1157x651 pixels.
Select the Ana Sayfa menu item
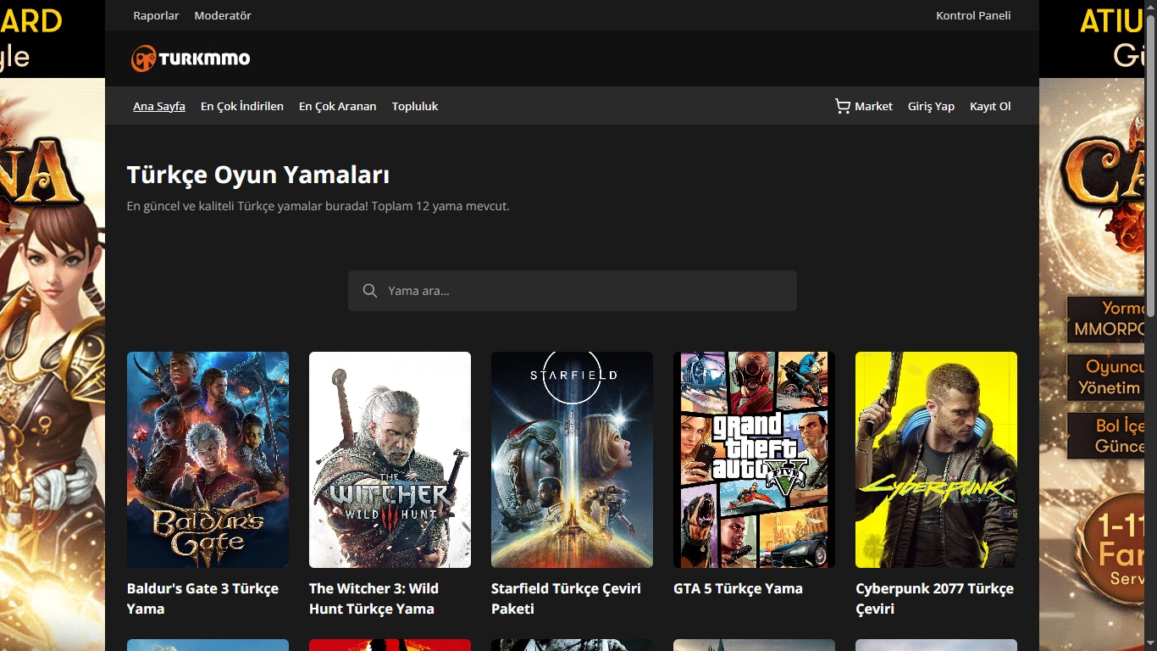pyautogui.click(x=159, y=106)
